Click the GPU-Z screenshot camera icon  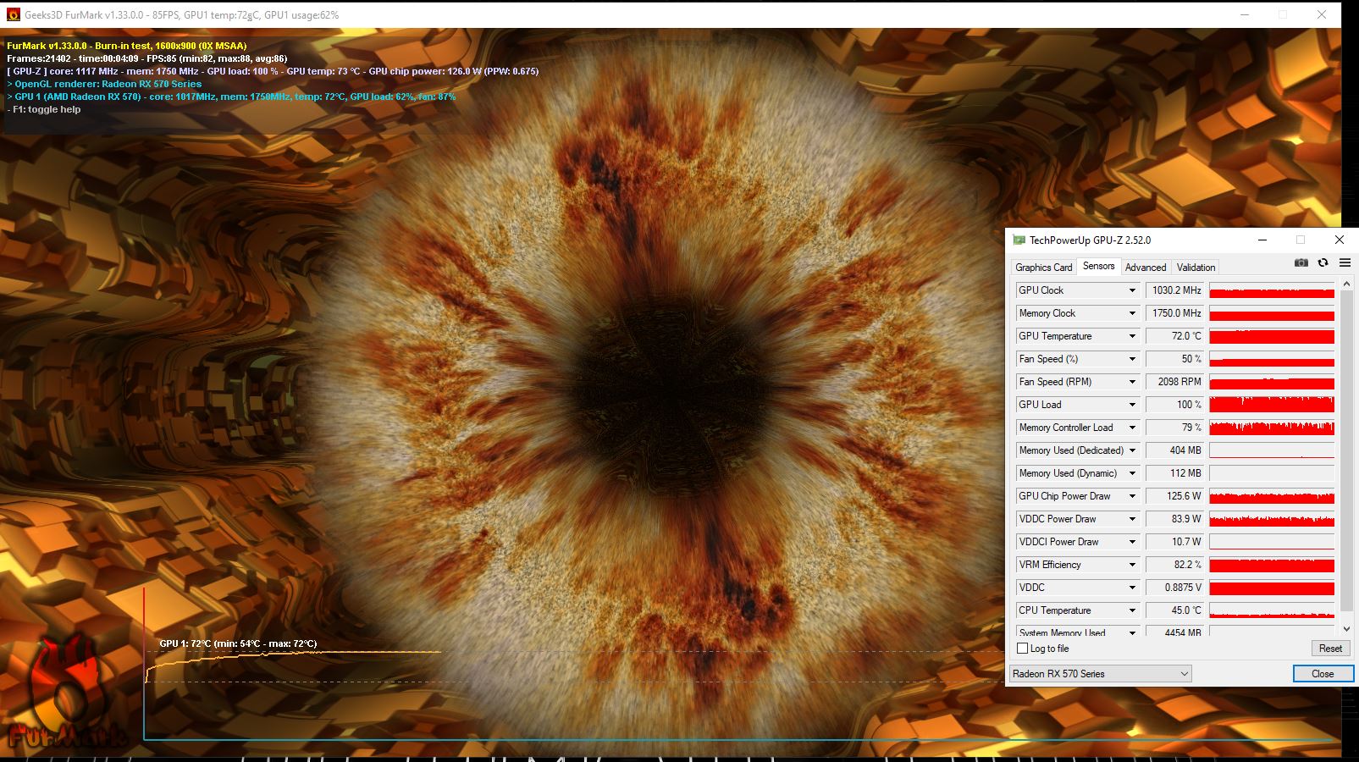1301,263
